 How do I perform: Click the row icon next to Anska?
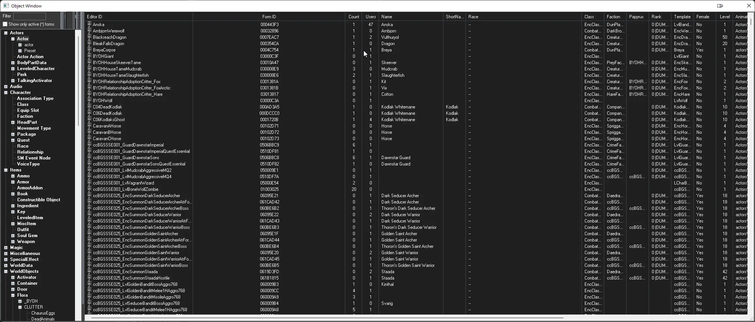89,24
